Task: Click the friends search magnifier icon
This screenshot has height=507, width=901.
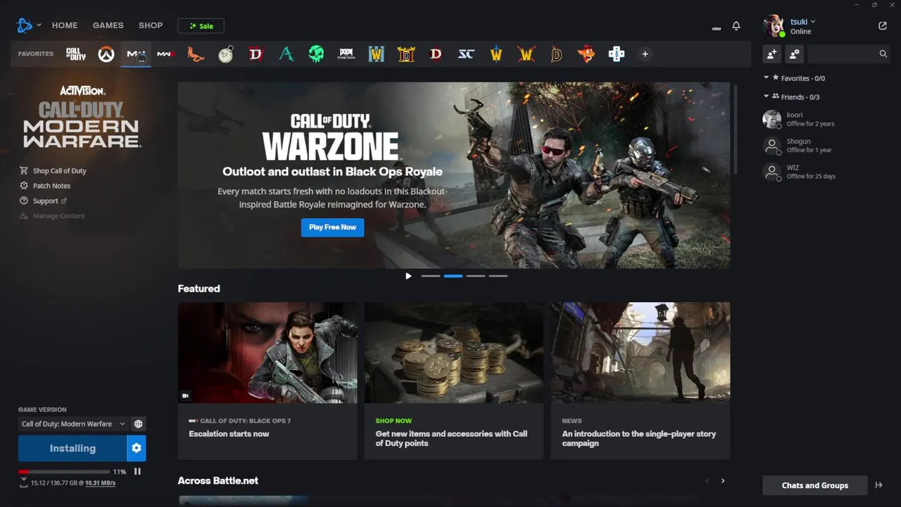Action: pos(883,54)
